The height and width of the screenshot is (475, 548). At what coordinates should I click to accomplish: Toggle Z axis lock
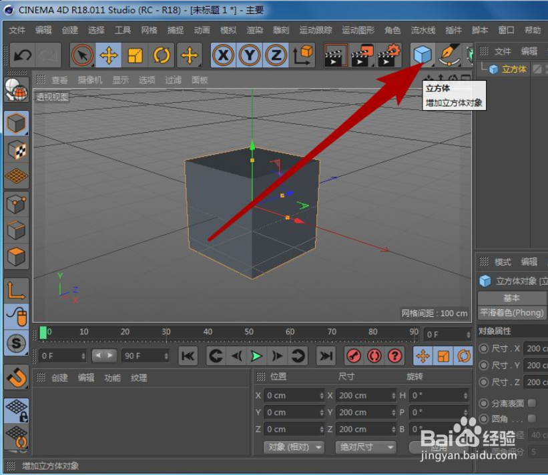[276, 55]
